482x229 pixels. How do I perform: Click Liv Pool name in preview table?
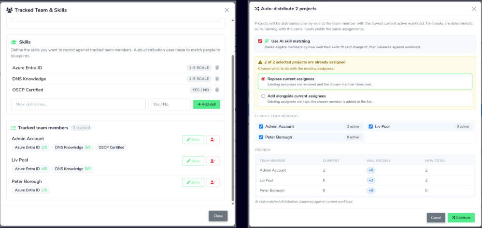pos(266,180)
